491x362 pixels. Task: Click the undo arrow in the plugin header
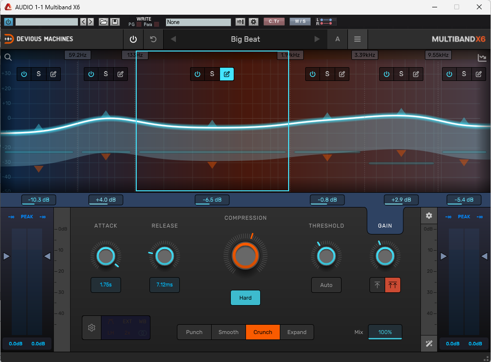tap(153, 39)
